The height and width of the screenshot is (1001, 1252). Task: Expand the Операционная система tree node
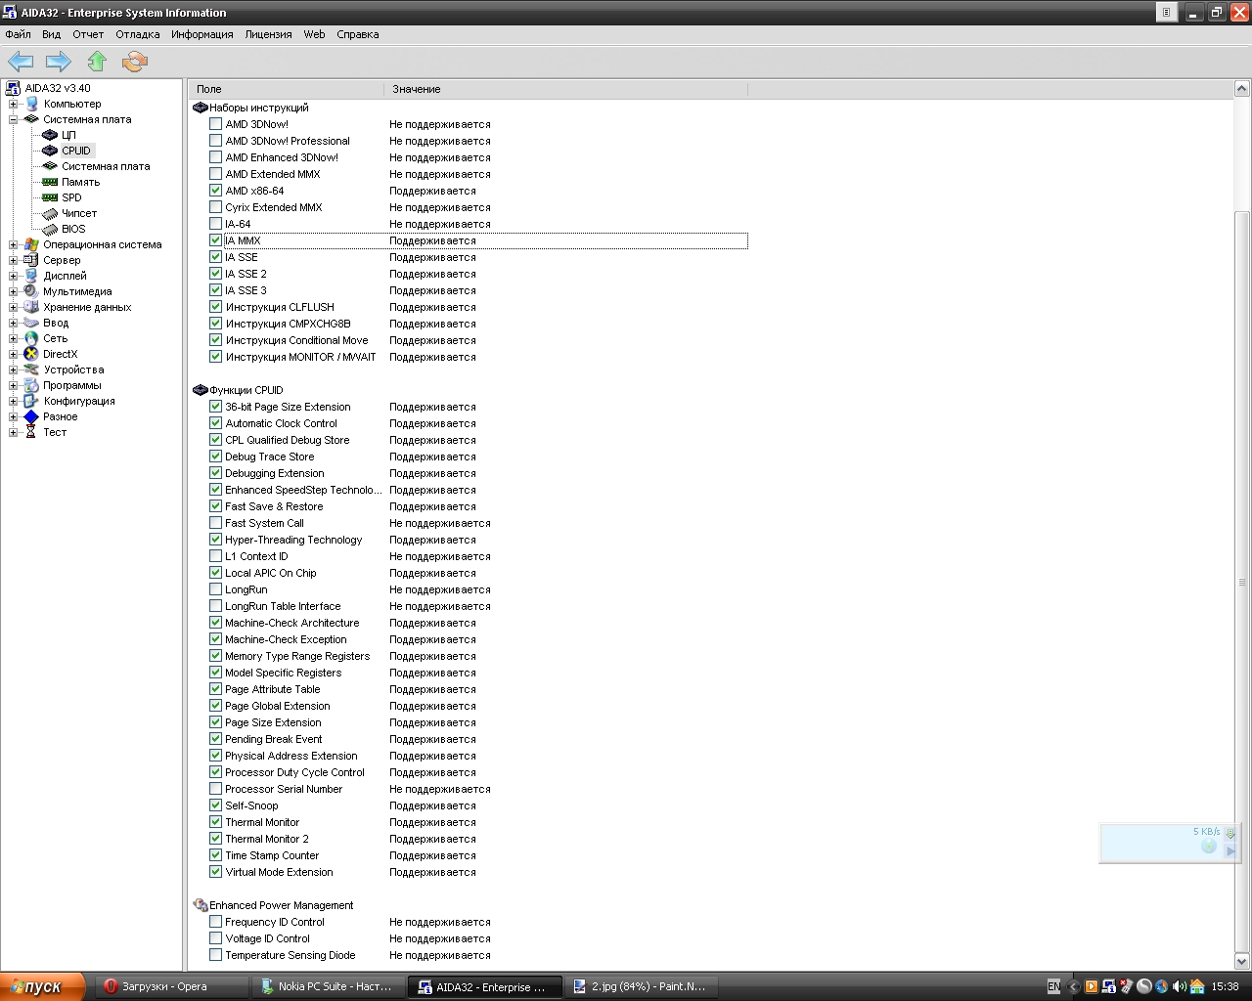[14, 244]
